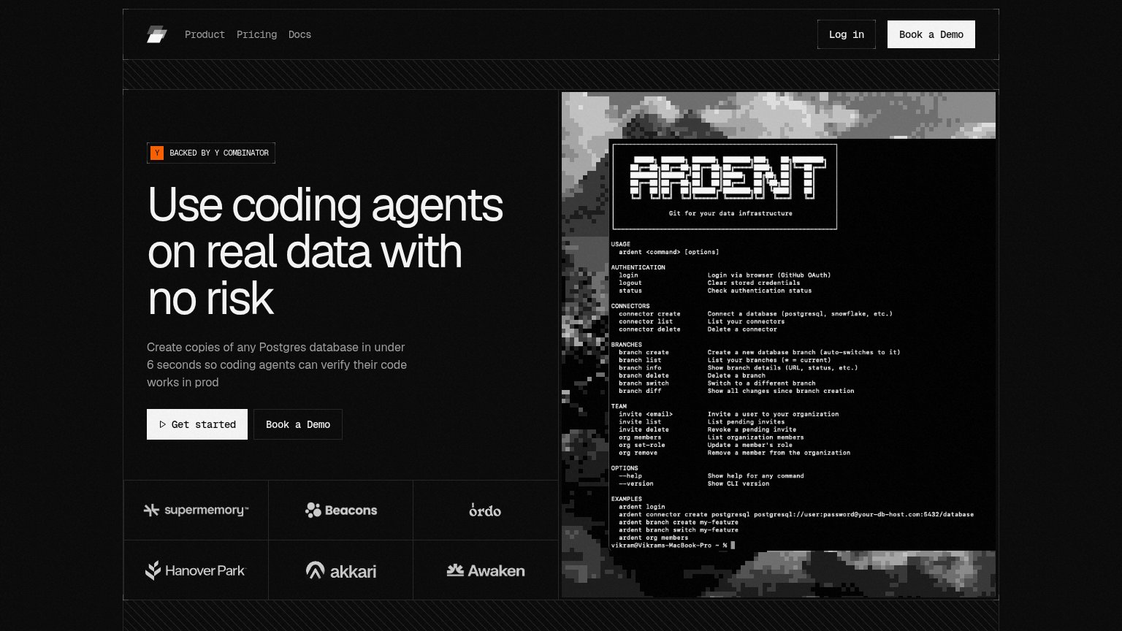Click the "ardent org members" example line
Image resolution: width=1122 pixels, height=631 pixels.
pyautogui.click(x=654, y=538)
